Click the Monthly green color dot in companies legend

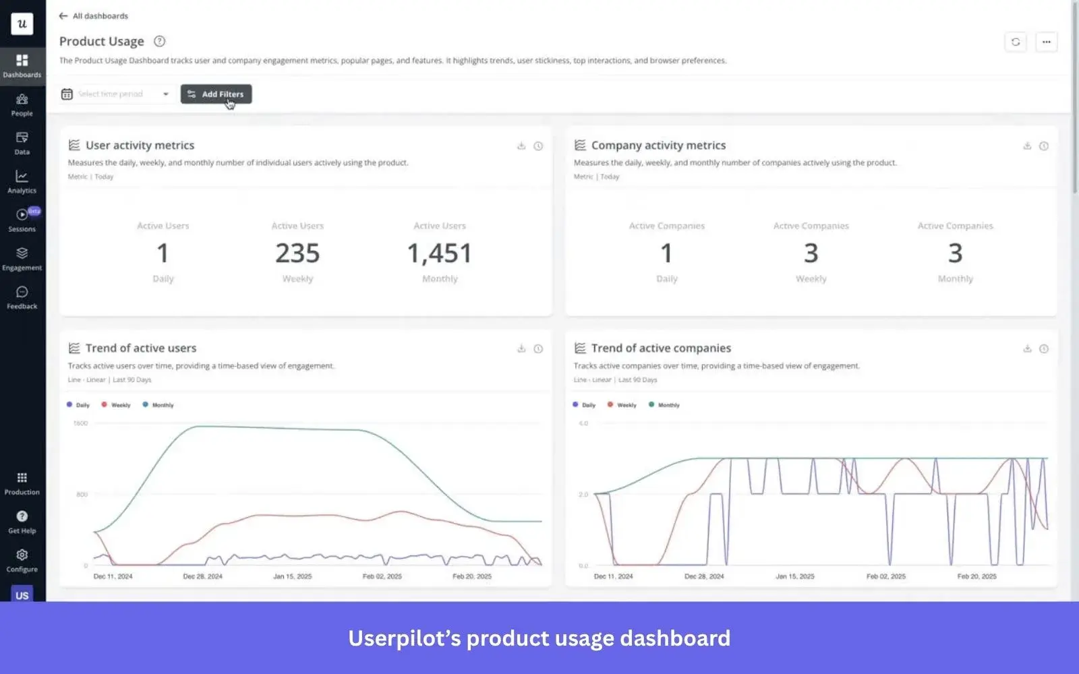[651, 404]
